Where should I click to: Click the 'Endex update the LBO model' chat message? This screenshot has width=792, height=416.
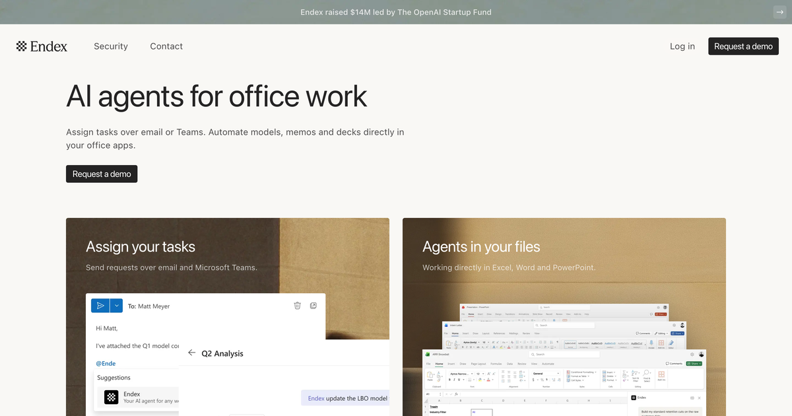[x=346, y=398]
